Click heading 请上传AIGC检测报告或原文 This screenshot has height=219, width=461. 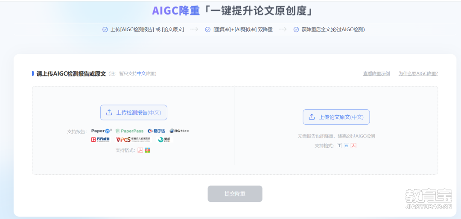(x=71, y=73)
